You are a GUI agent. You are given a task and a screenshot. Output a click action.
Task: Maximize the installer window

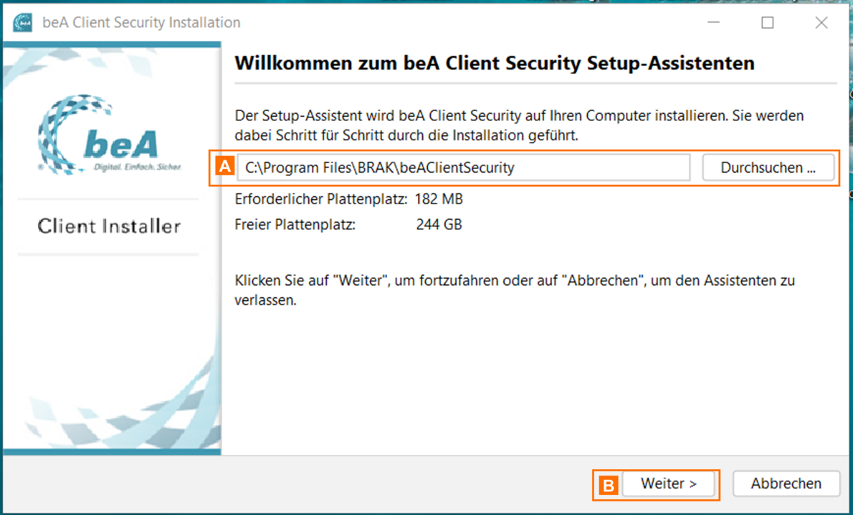(767, 22)
